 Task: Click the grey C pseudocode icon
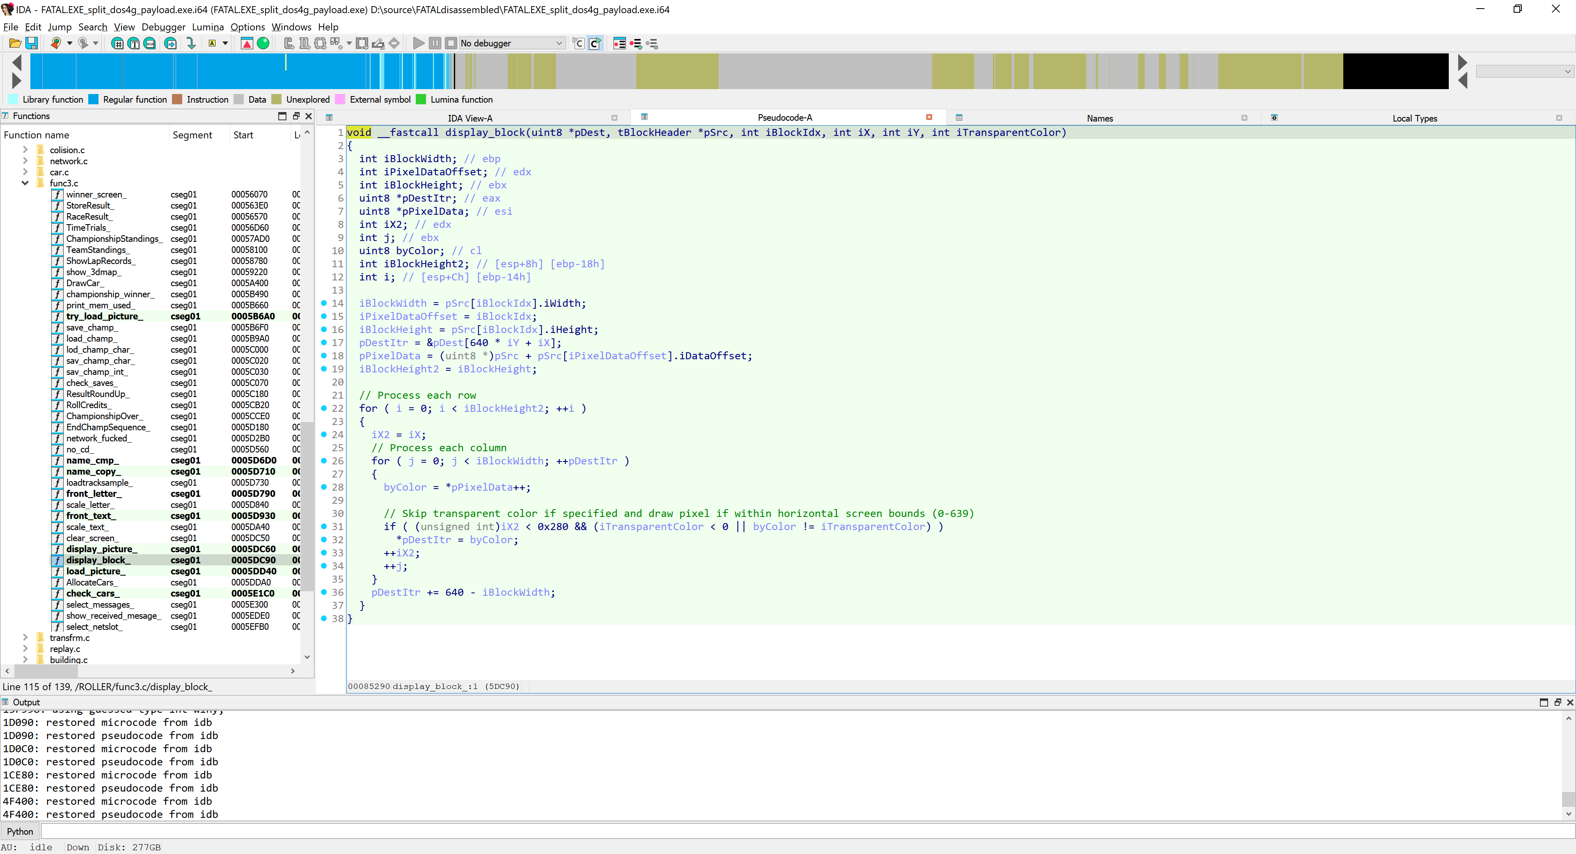578,43
